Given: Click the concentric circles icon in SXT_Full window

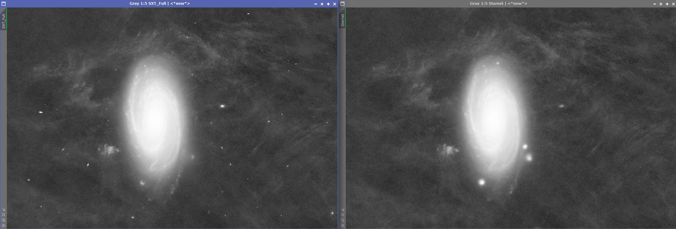Looking at the screenshot, I should tap(4, 225).
